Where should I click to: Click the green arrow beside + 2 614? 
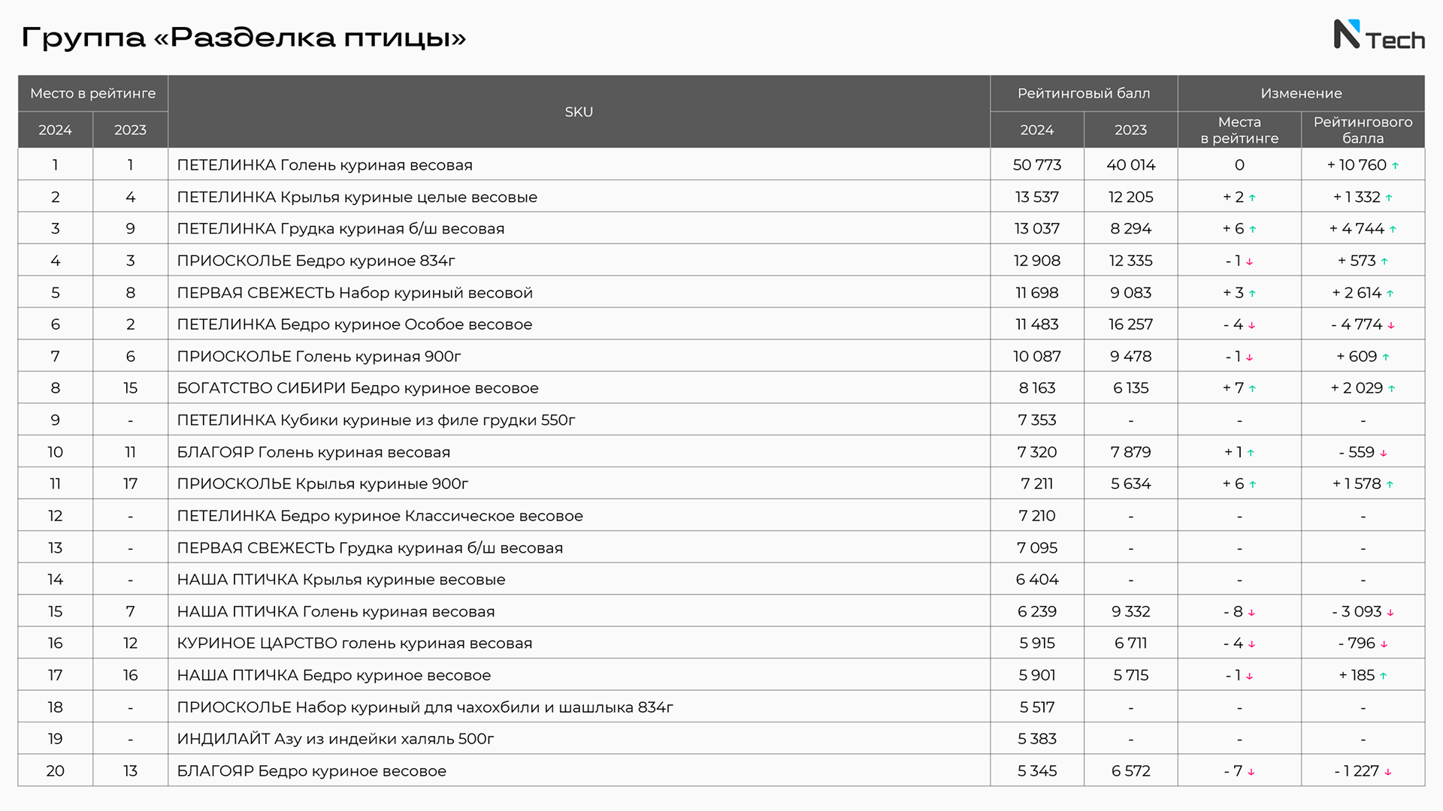coord(1390,294)
